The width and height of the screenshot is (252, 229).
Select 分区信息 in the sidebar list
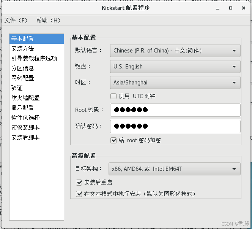tap(37, 68)
